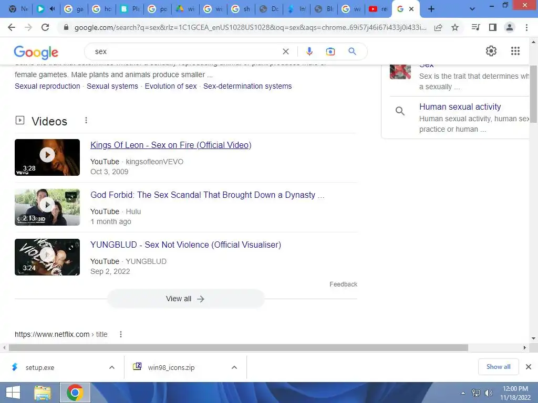Toggle Chrome side panel icon
This screenshot has height=403, width=538.
click(x=493, y=27)
